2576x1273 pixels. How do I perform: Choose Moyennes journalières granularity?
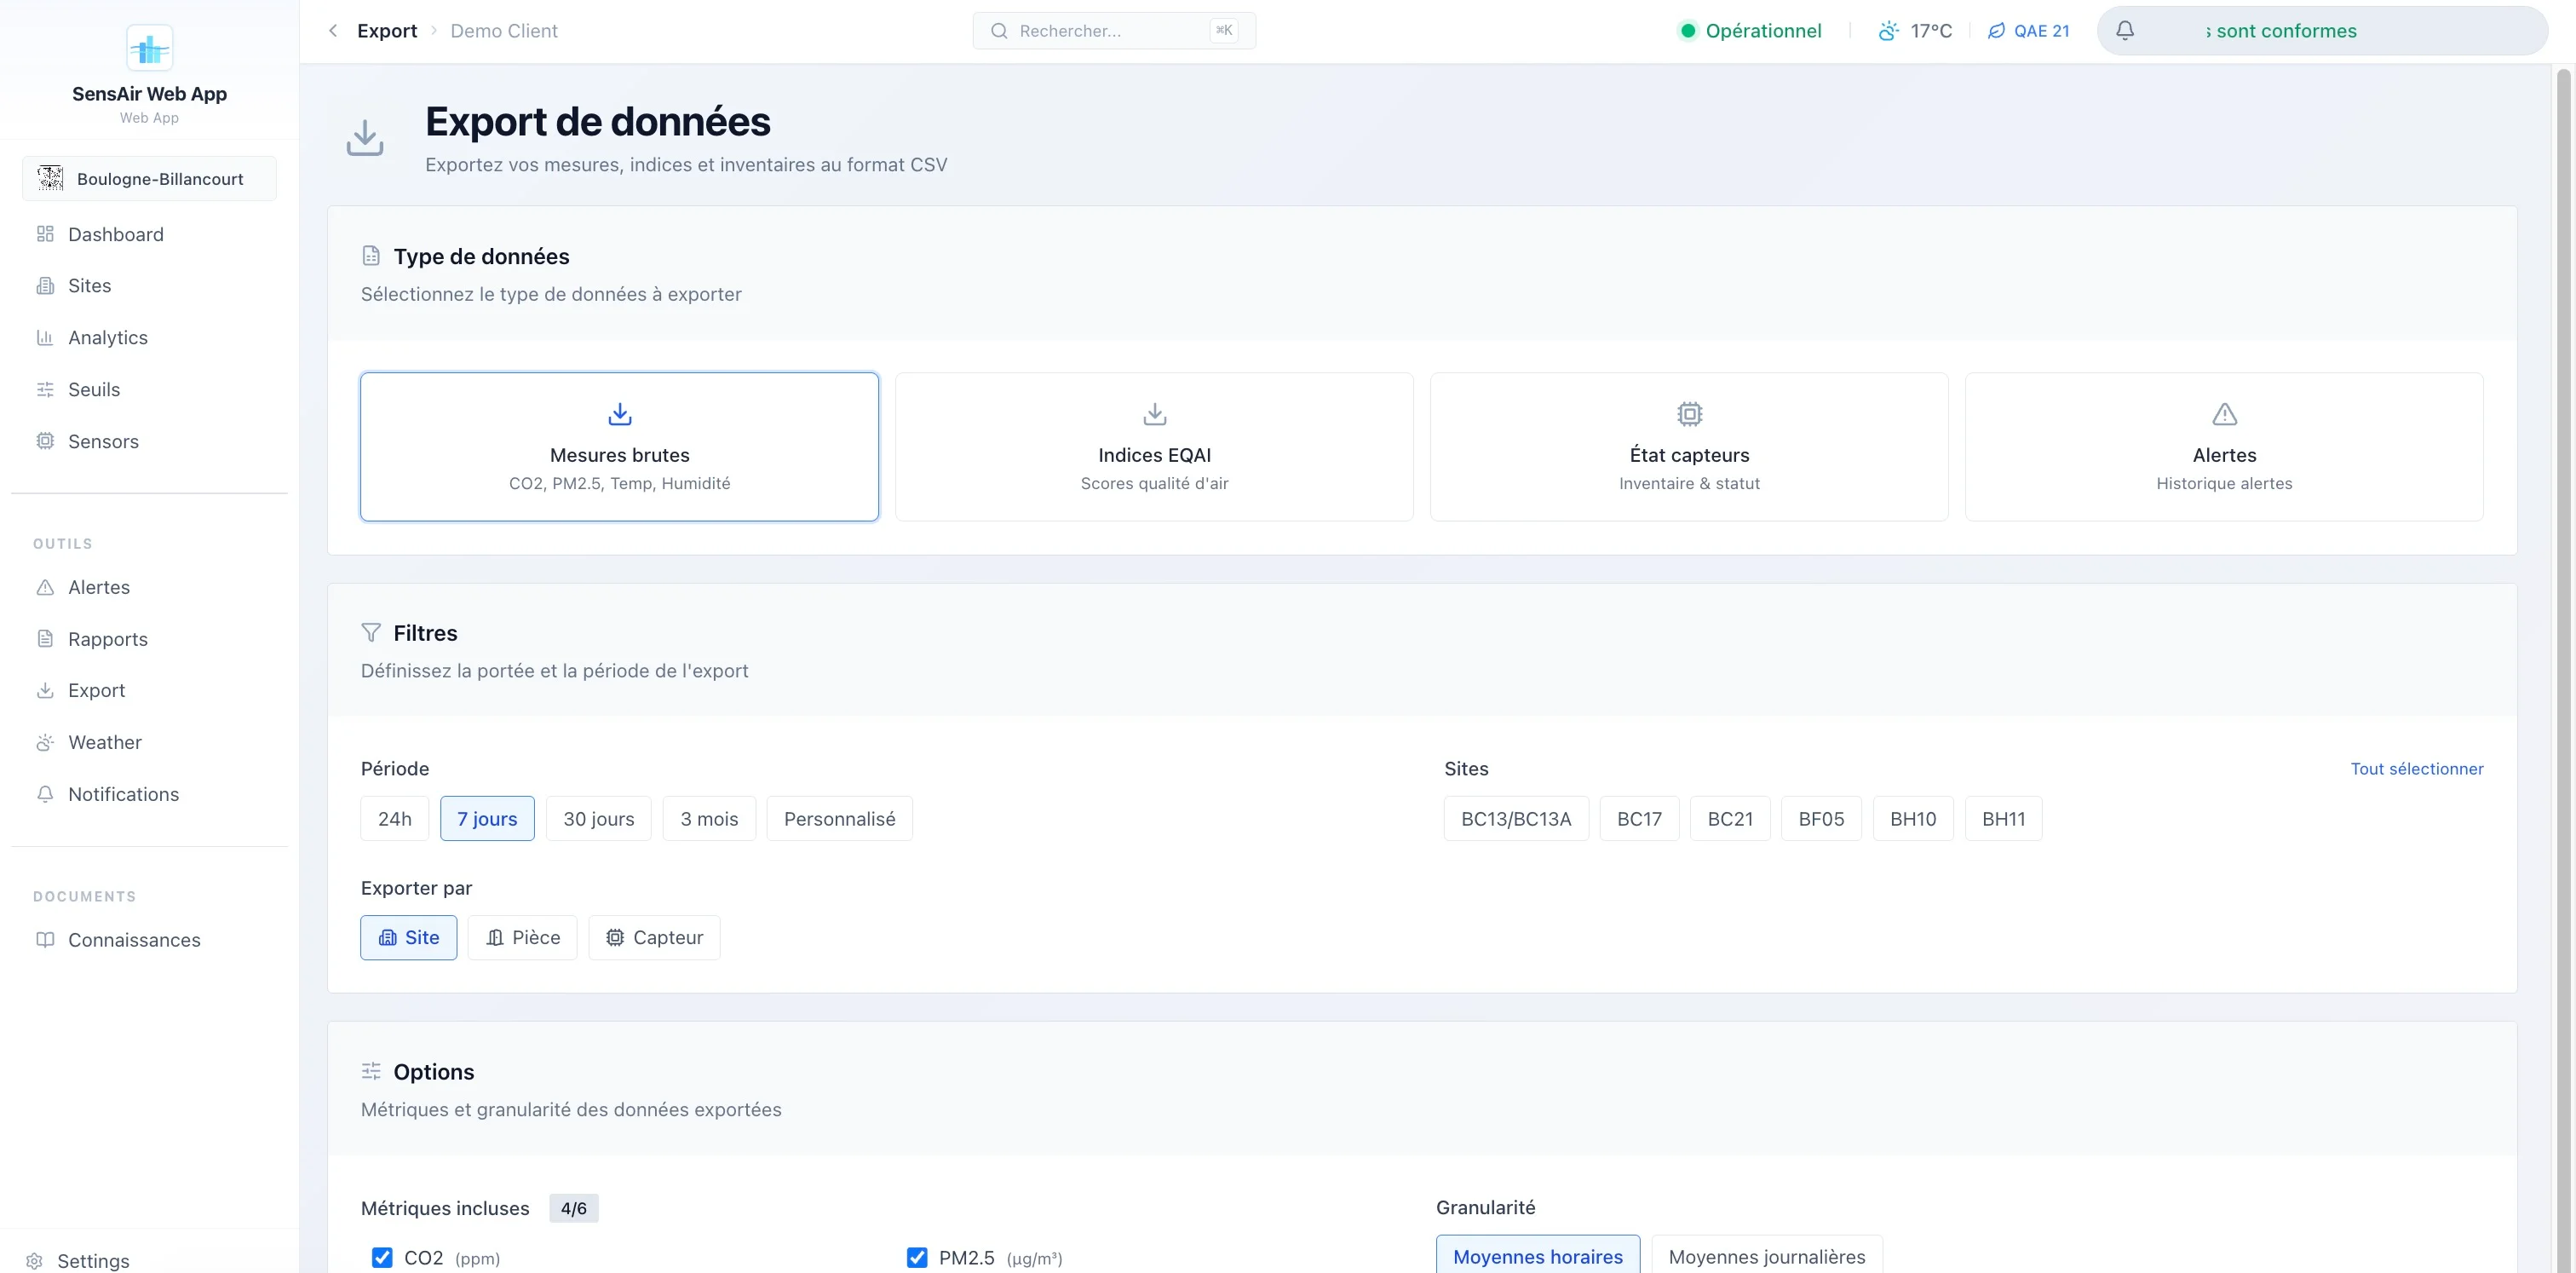point(1767,1256)
